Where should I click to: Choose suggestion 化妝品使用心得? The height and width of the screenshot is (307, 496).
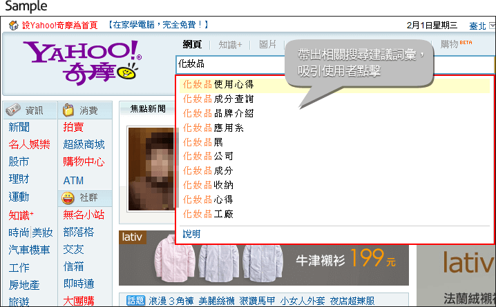pos(334,85)
